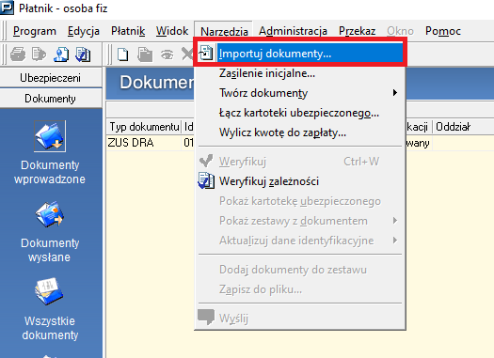Viewport: 494px width, 358px height.
Task: Choose Wylicz kwotę do zapłaty... entry
Action: (300, 132)
